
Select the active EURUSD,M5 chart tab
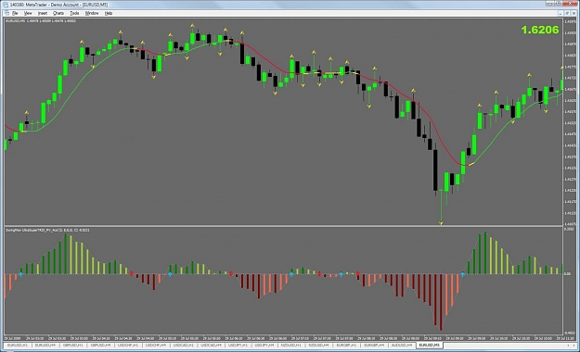pos(430,345)
